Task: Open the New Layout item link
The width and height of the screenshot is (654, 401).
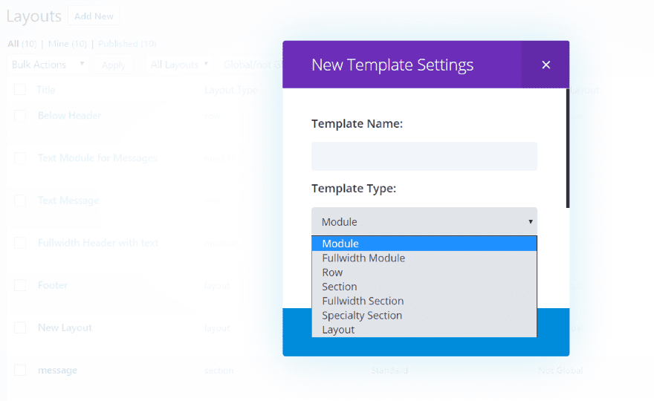Action: [x=64, y=327]
